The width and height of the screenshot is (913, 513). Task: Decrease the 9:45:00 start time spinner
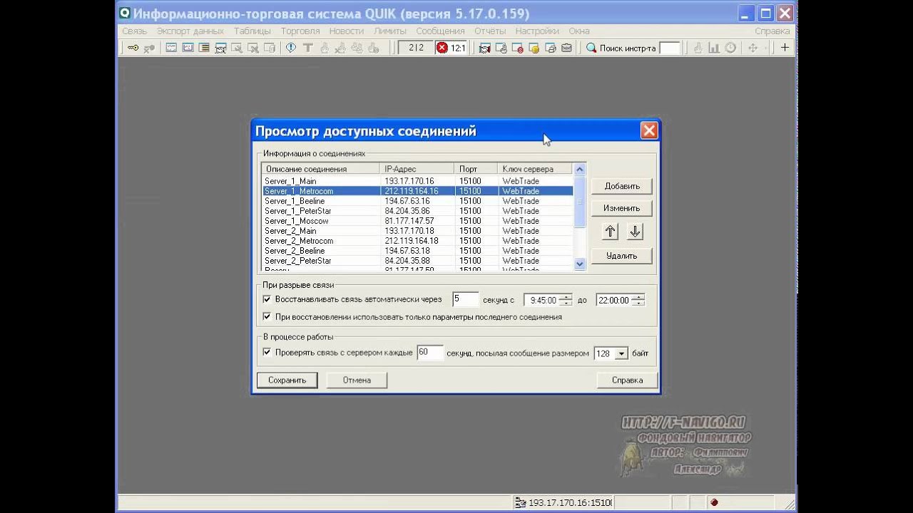pos(566,303)
